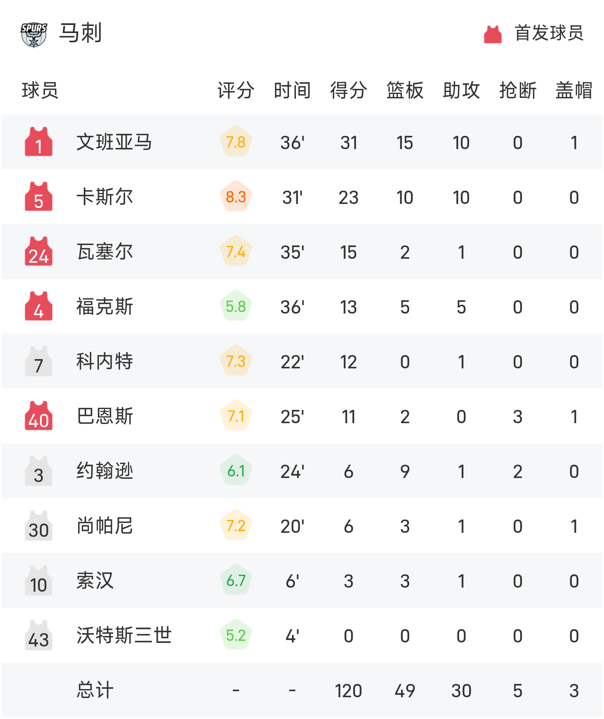The height and width of the screenshot is (719, 604).
Task: Click the 评分 column header
Action: (236, 90)
